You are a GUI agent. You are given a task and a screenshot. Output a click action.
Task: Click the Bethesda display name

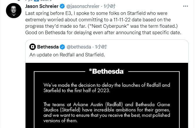[48, 47]
